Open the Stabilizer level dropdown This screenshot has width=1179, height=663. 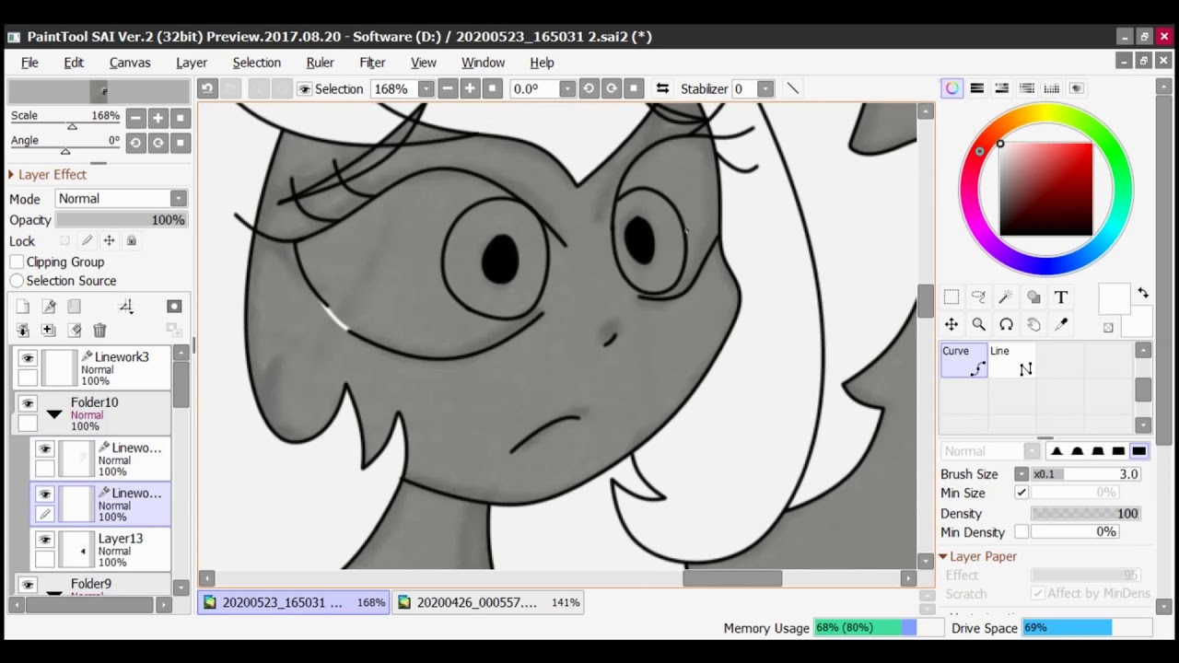pyautogui.click(x=765, y=88)
